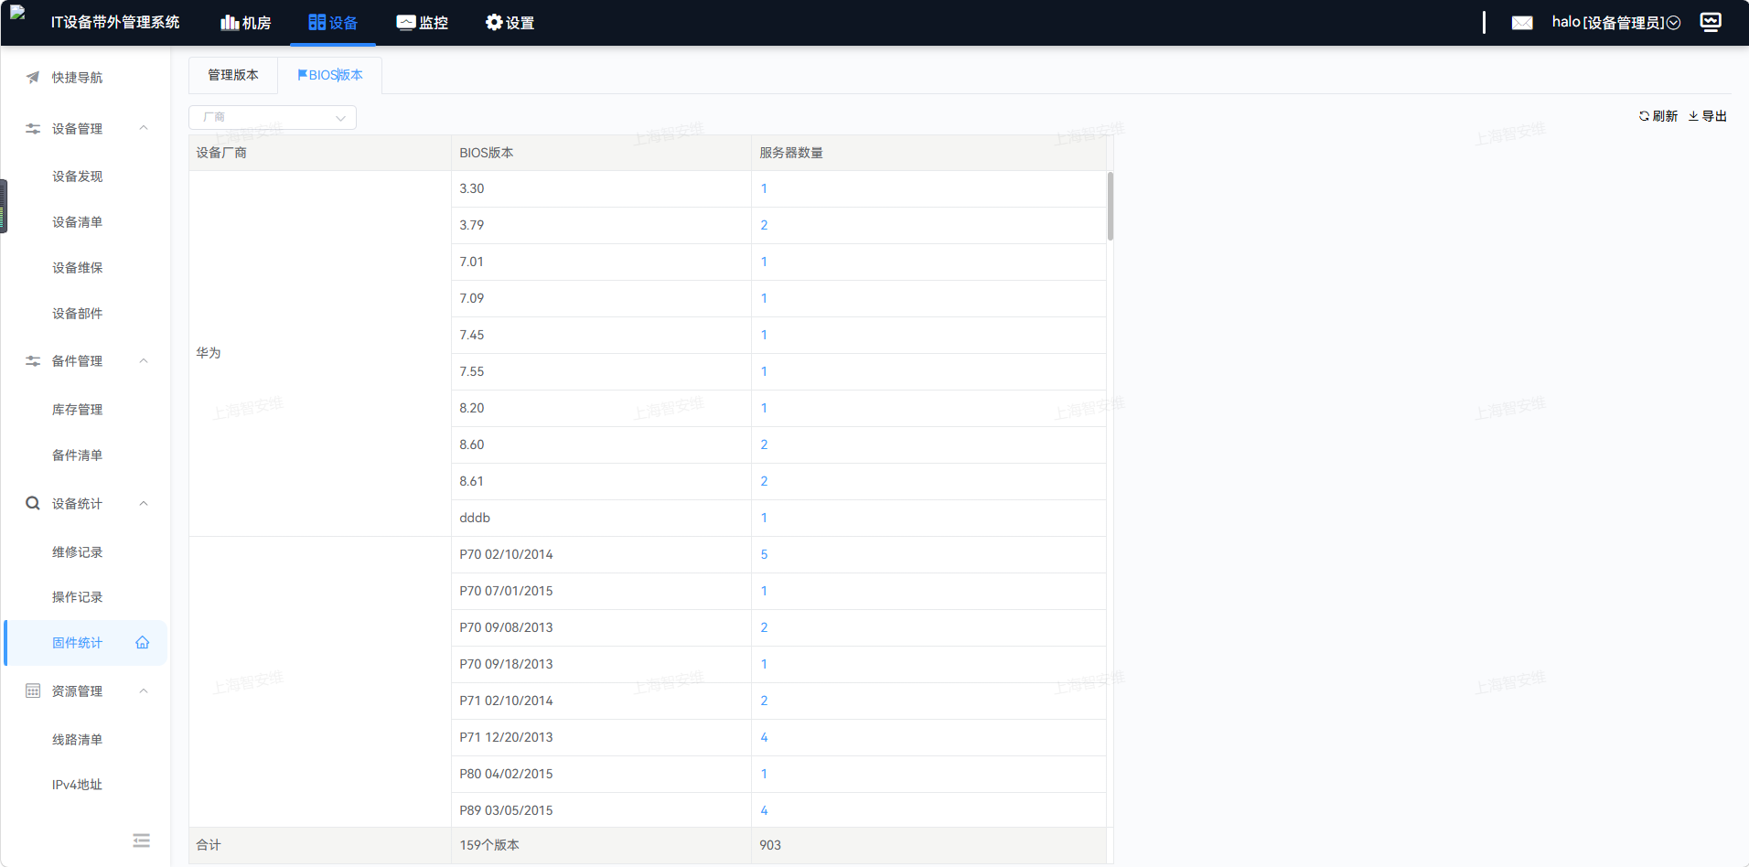Click the home icon beside 固件统计
This screenshot has width=1749, height=867.
(143, 643)
